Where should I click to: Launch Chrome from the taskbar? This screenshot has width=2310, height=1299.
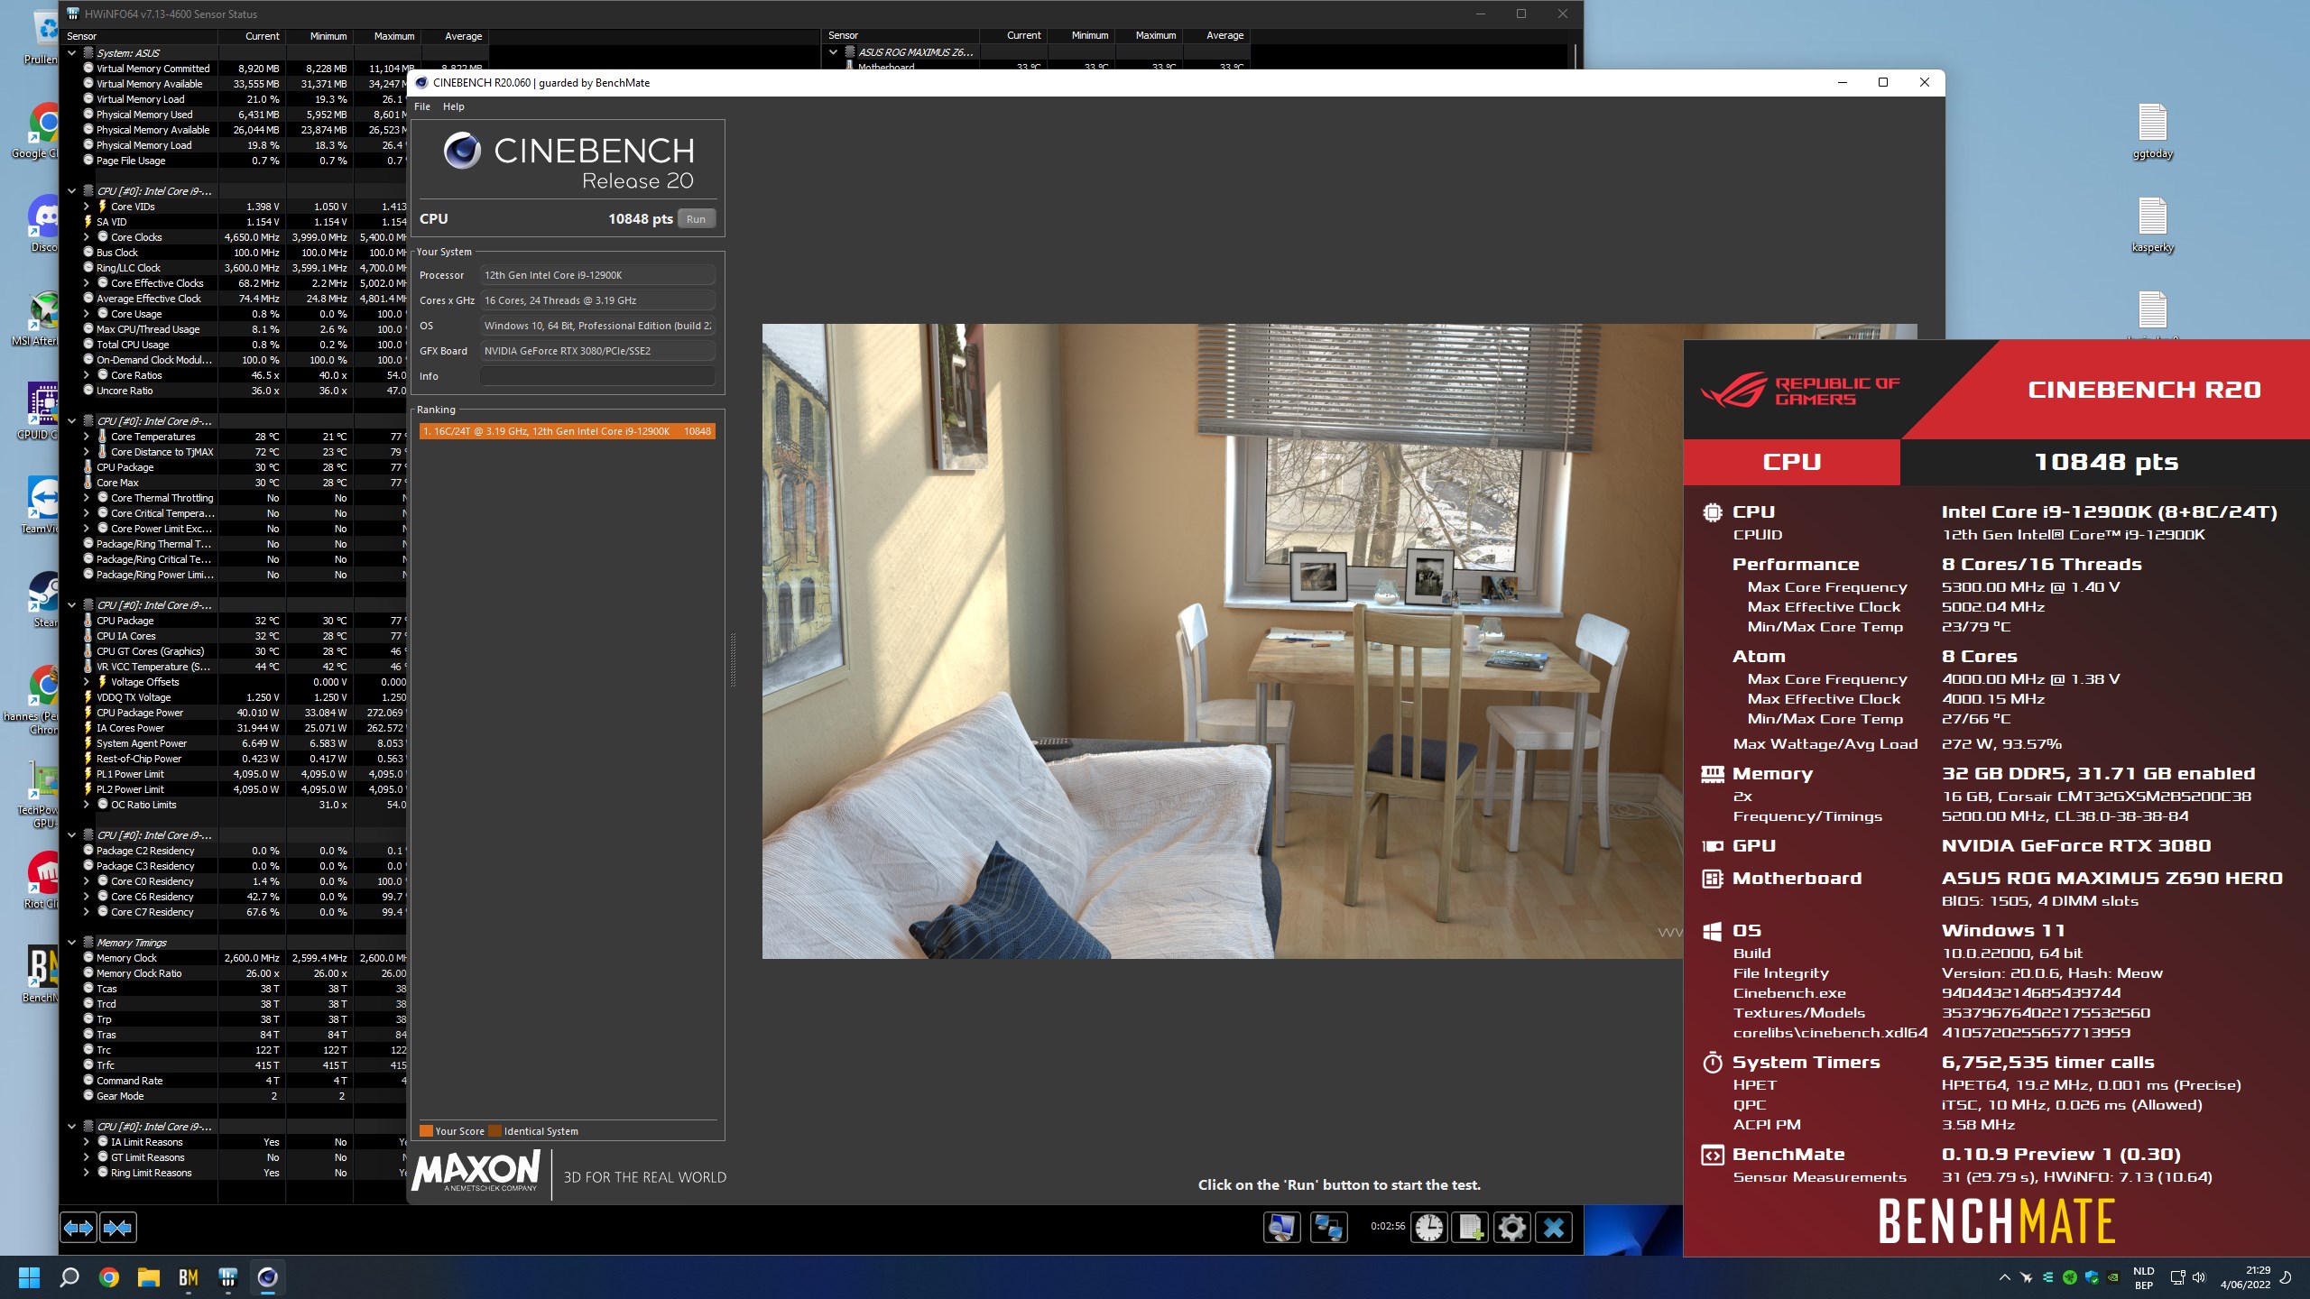pos(109,1277)
